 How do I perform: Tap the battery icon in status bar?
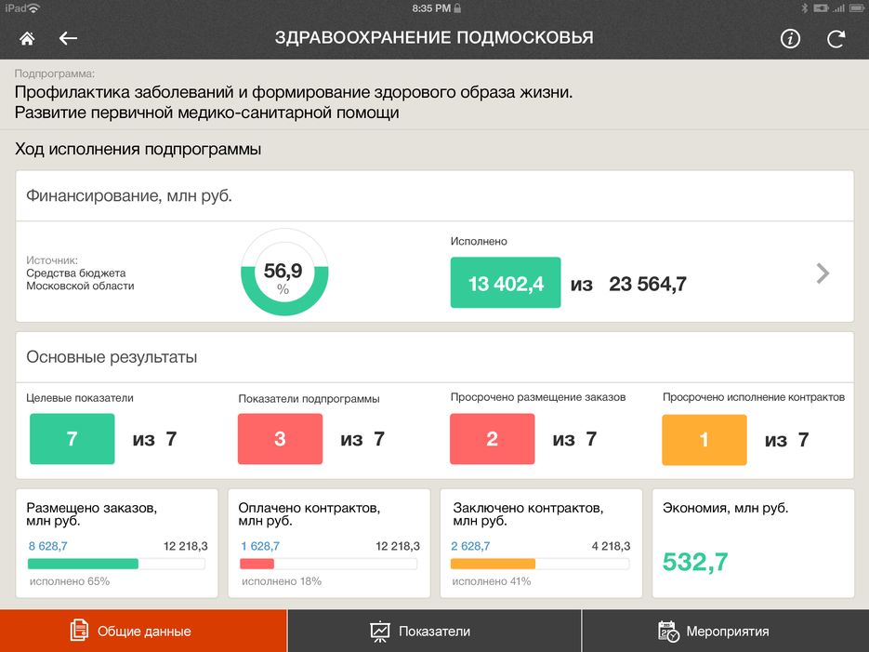(821, 7)
